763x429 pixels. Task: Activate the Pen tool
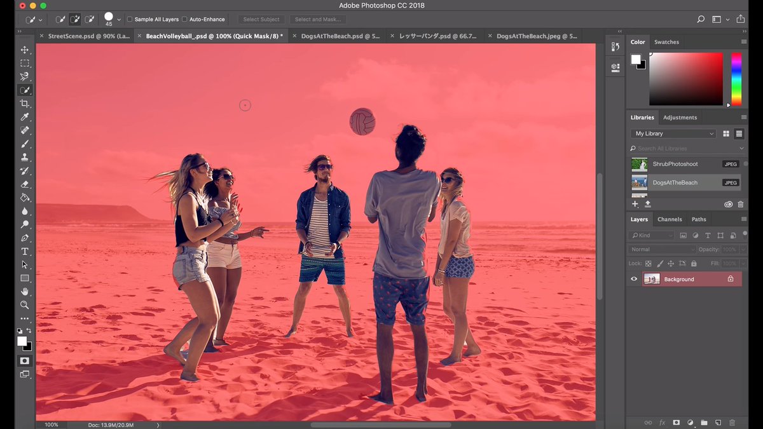tap(25, 238)
